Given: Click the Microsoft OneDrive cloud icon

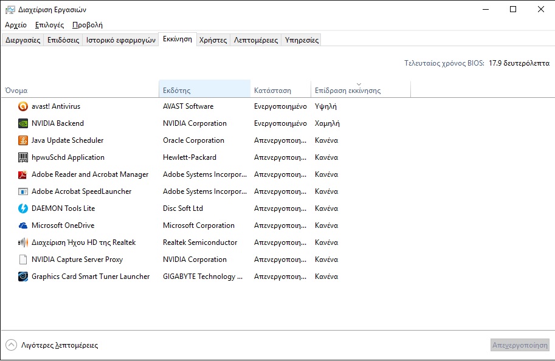Looking at the screenshot, I should tap(23, 225).
